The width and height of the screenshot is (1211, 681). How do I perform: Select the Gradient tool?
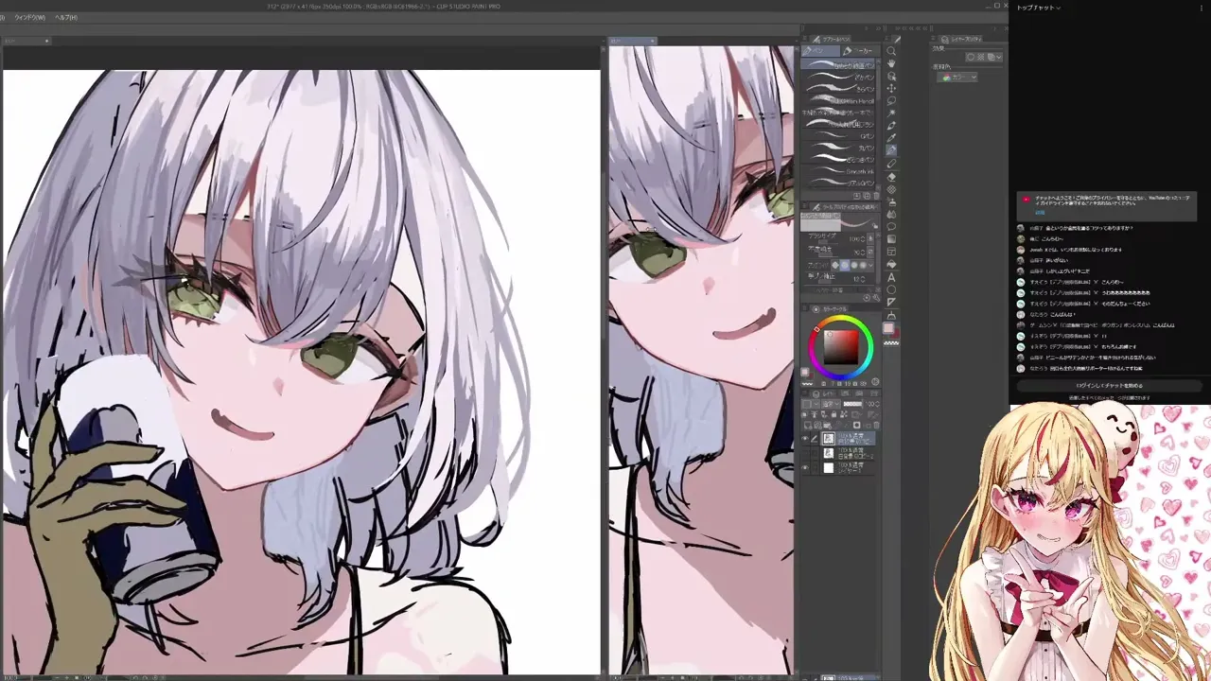(x=891, y=239)
